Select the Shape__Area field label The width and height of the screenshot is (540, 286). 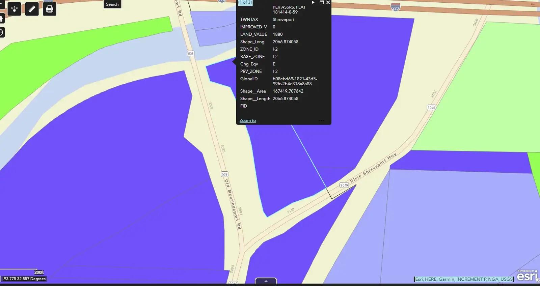pyautogui.click(x=253, y=91)
